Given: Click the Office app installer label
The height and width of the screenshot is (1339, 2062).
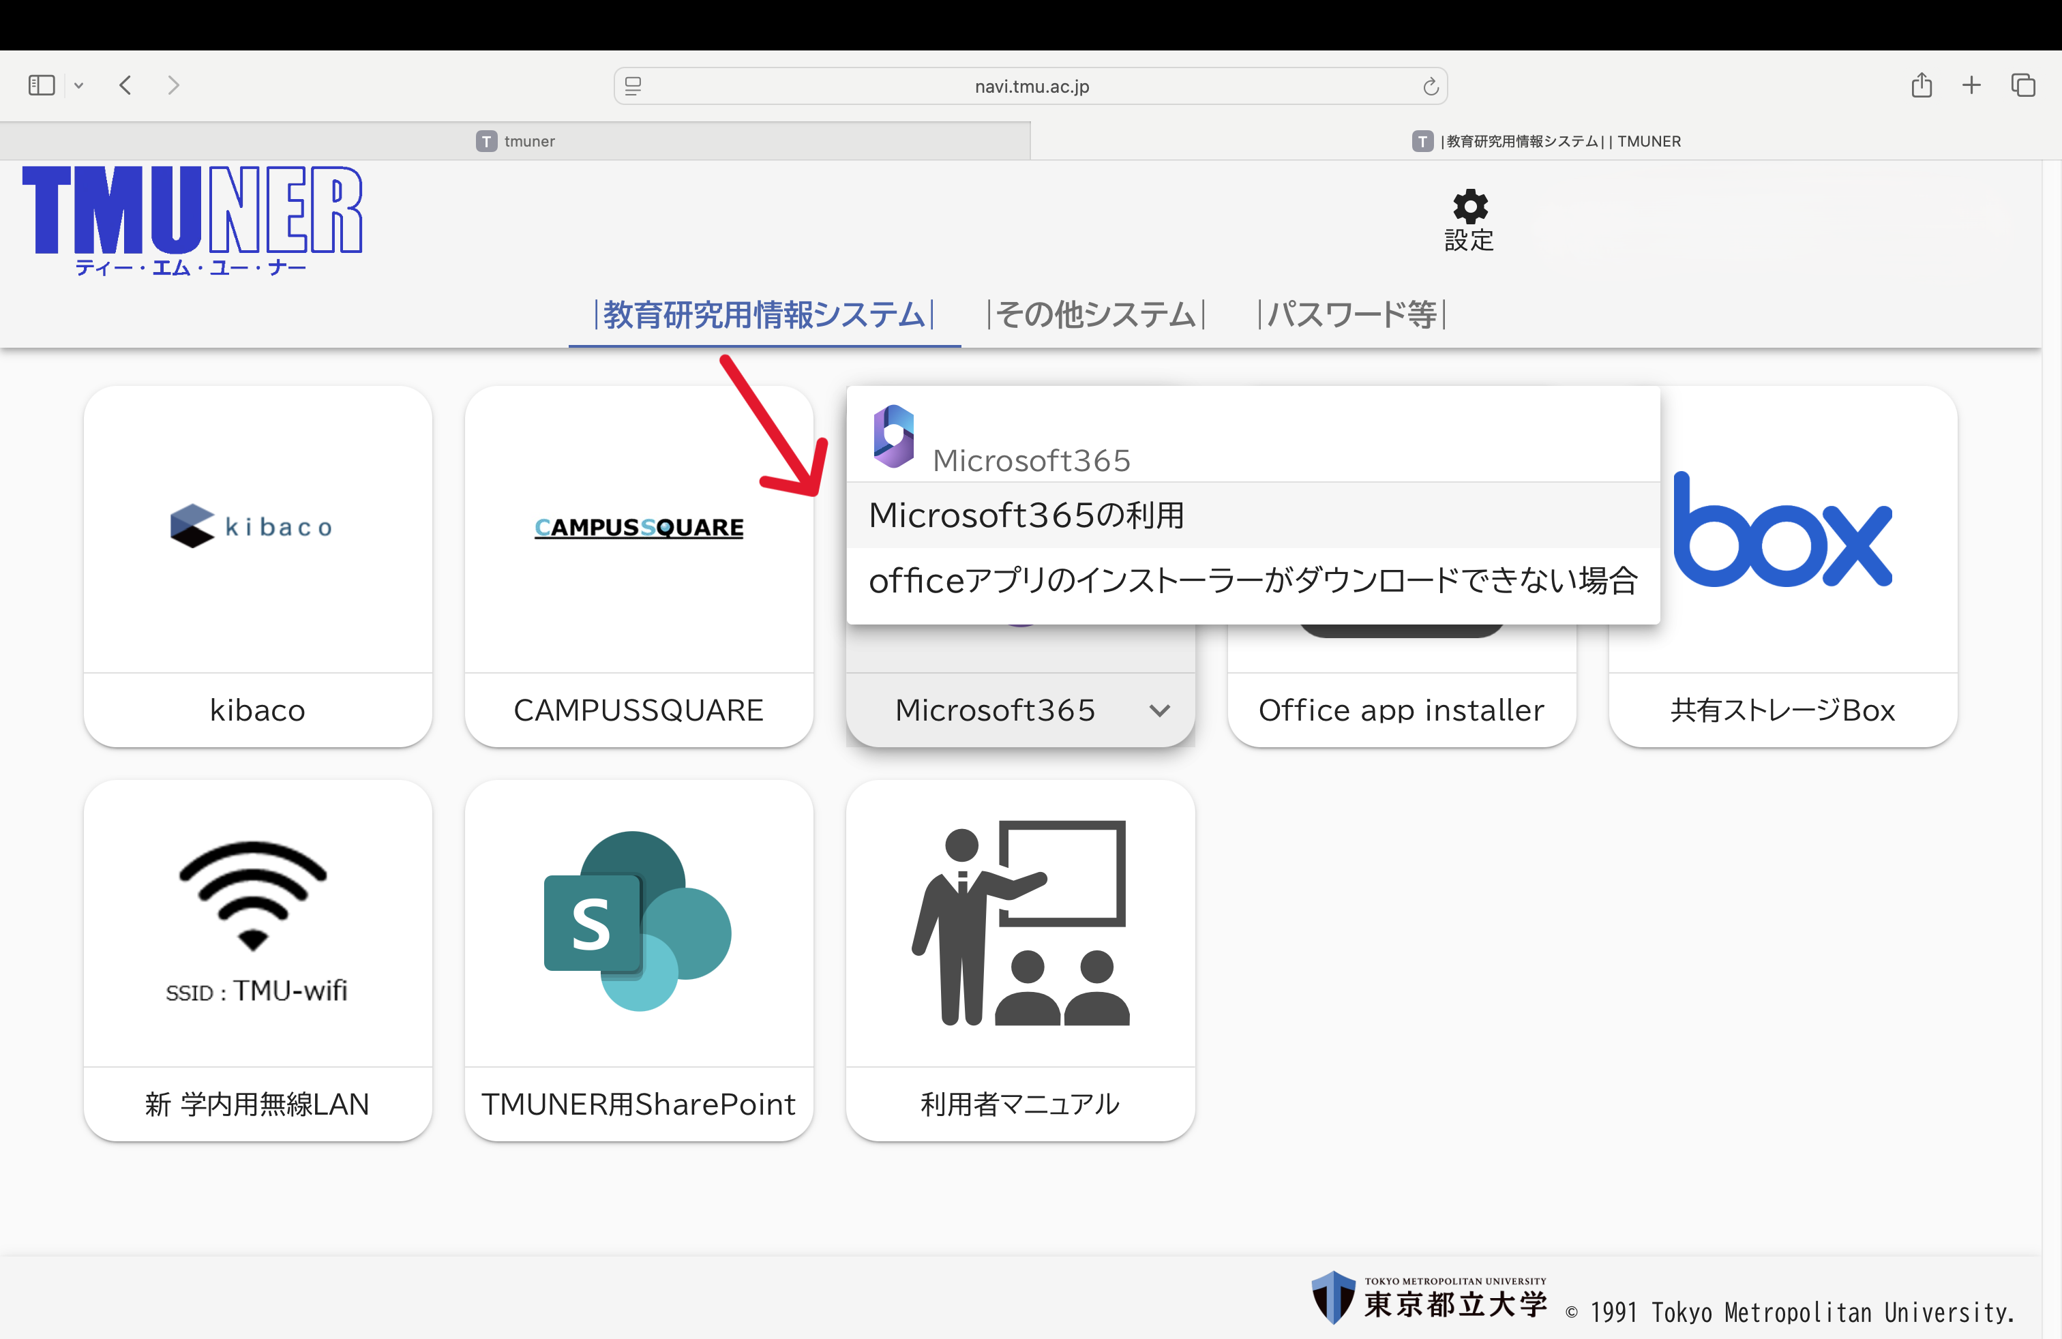Looking at the screenshot, I should coord(1401,710).
